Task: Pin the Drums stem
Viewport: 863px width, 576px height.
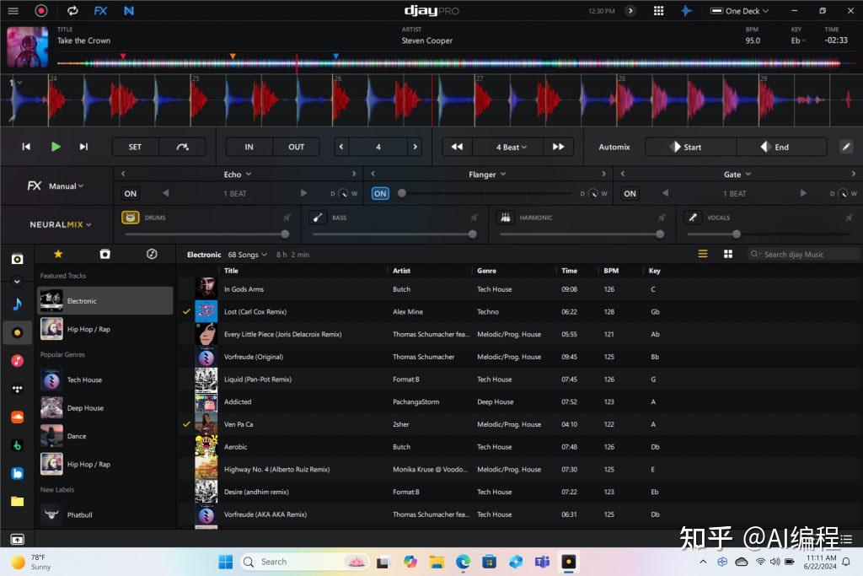Action: 287,218
